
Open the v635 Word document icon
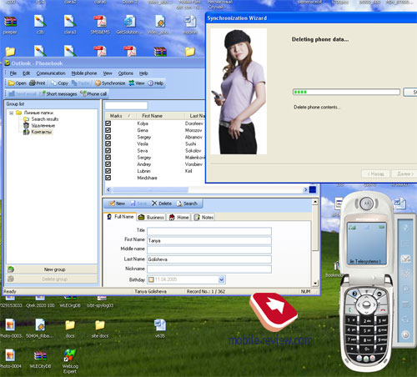tap(160, 328)
